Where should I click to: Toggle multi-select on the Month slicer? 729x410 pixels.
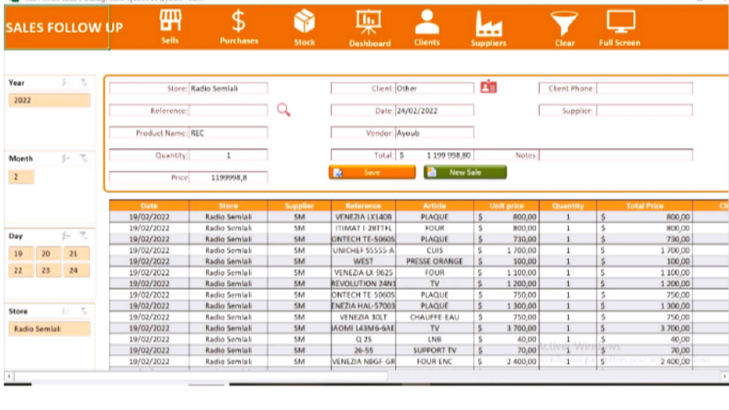coord(66,158)
